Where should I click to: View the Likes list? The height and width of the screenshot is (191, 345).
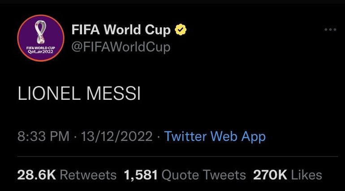coord(306,175)
